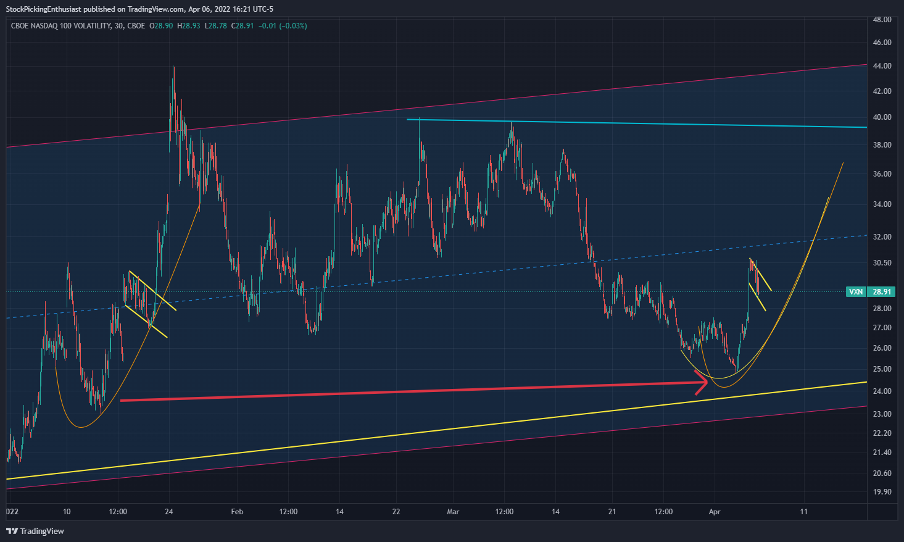Viewport: 904px width, 542px height.
Task: Click the close value C28.91
Action: click(243, 26)
